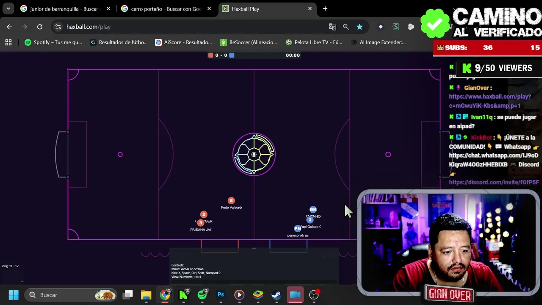Expand the tab search dropdown arrow

[8, 8]
